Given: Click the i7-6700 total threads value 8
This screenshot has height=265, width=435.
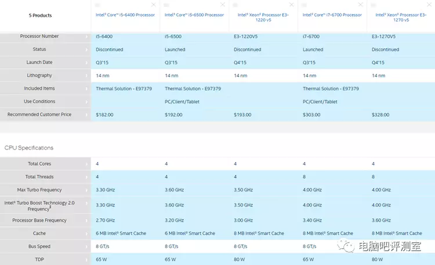Looking at the screenshot, I should (x=304, y=176).
